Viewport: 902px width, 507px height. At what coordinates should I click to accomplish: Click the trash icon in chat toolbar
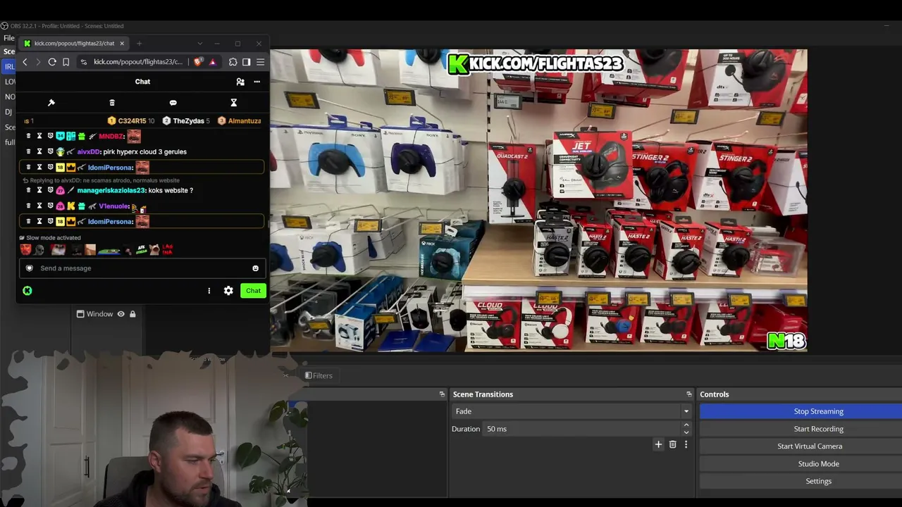pyautogui.click(x=112, y=103)
